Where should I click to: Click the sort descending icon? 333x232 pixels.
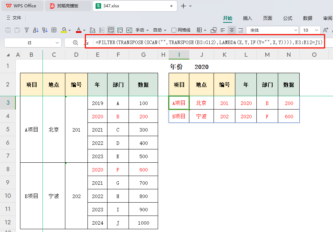point(45,30)
